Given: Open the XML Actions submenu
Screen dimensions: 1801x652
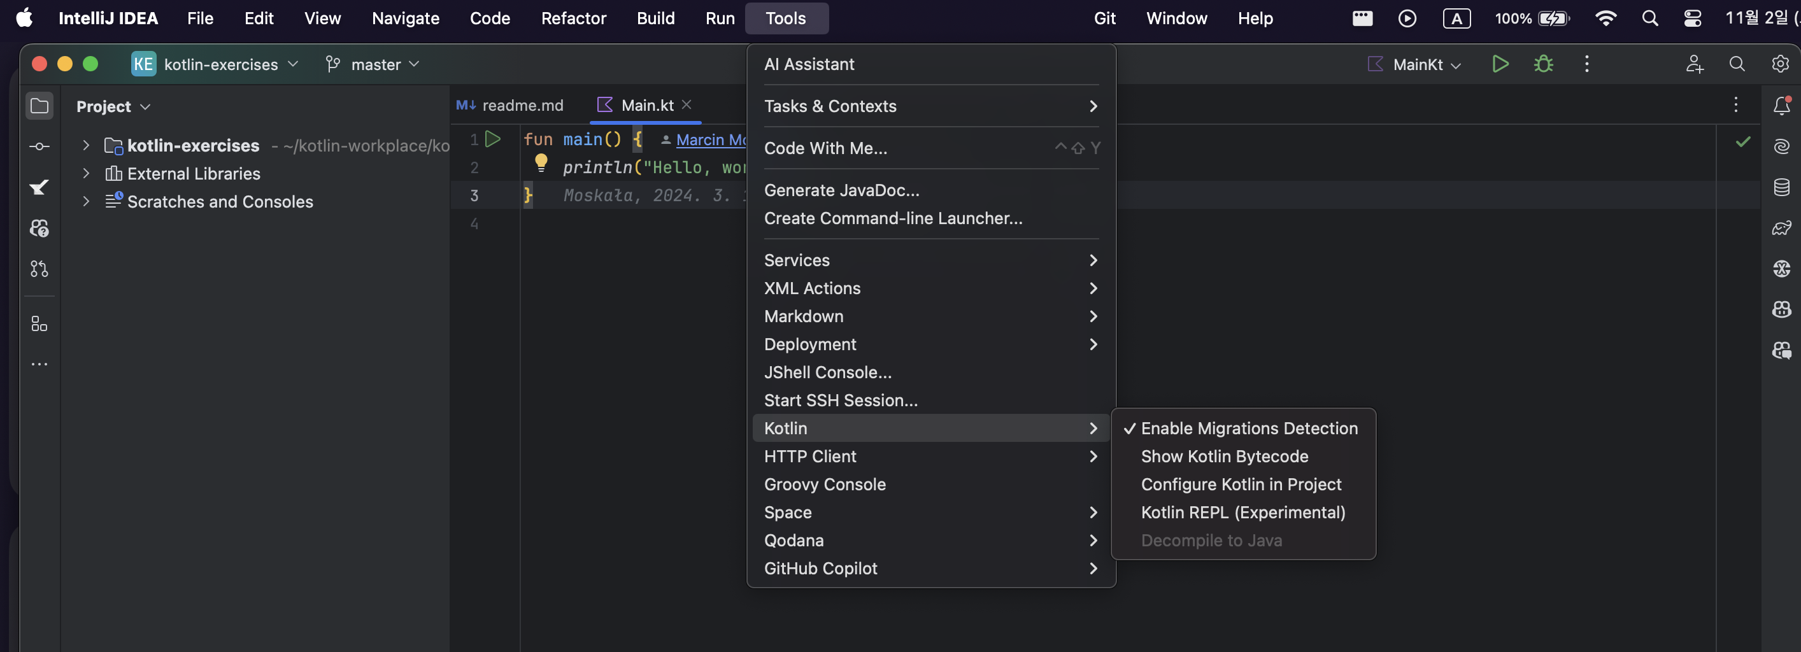Looking at the screenshot, I should (x=930, y=288).
